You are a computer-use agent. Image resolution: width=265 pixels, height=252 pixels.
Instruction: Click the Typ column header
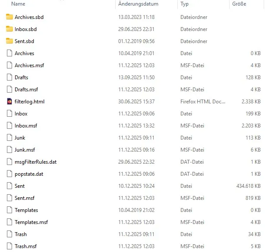[x=184, y=4]
